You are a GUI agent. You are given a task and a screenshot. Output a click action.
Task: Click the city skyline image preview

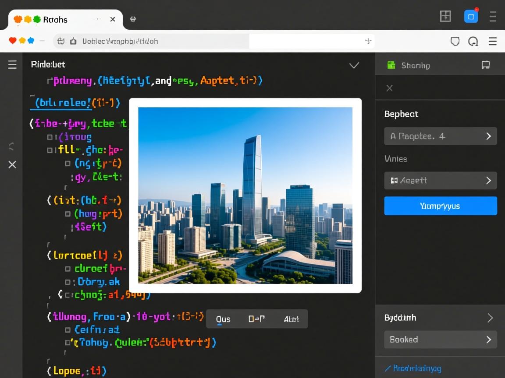click(245, 195)
